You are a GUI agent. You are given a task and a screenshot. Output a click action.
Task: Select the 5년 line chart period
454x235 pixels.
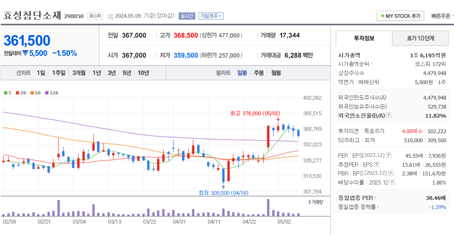coord(127,73)
